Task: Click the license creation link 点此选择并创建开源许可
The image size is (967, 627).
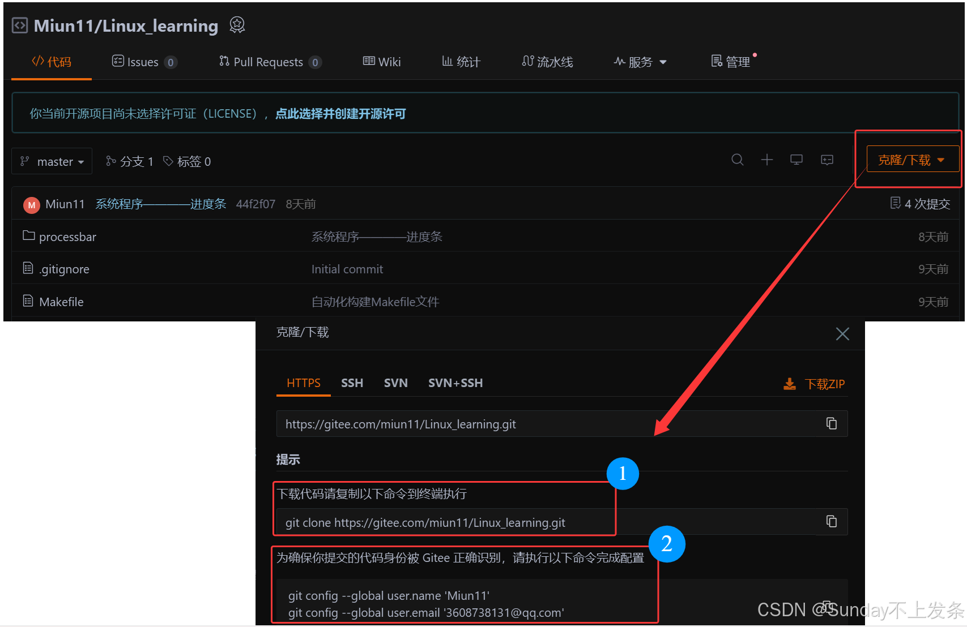Action: (340, 113)
